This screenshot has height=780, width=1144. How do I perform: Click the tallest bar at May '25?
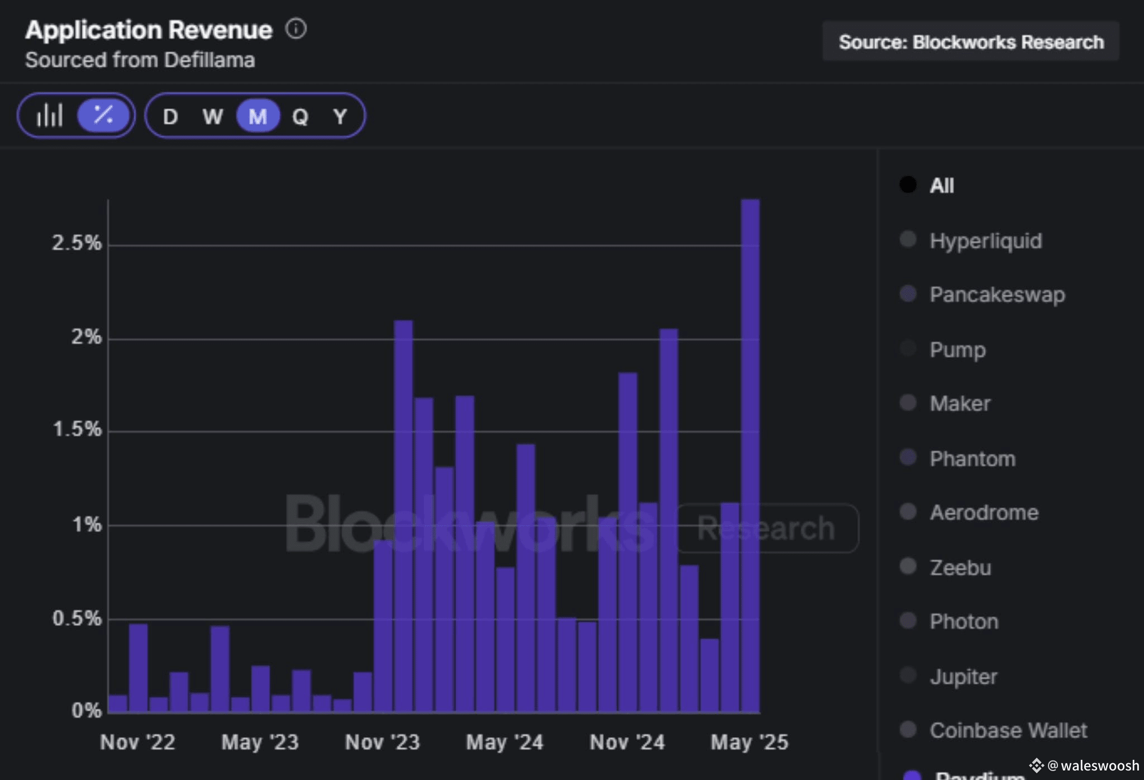click(750, 455)
